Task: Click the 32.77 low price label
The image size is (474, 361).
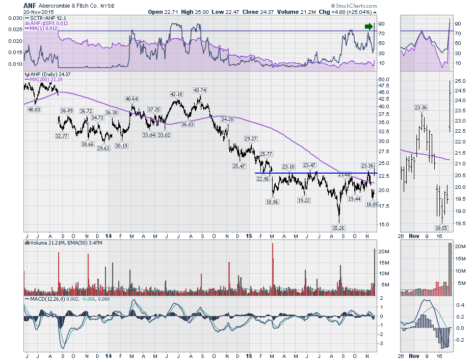Action: (x=62, y=136)
